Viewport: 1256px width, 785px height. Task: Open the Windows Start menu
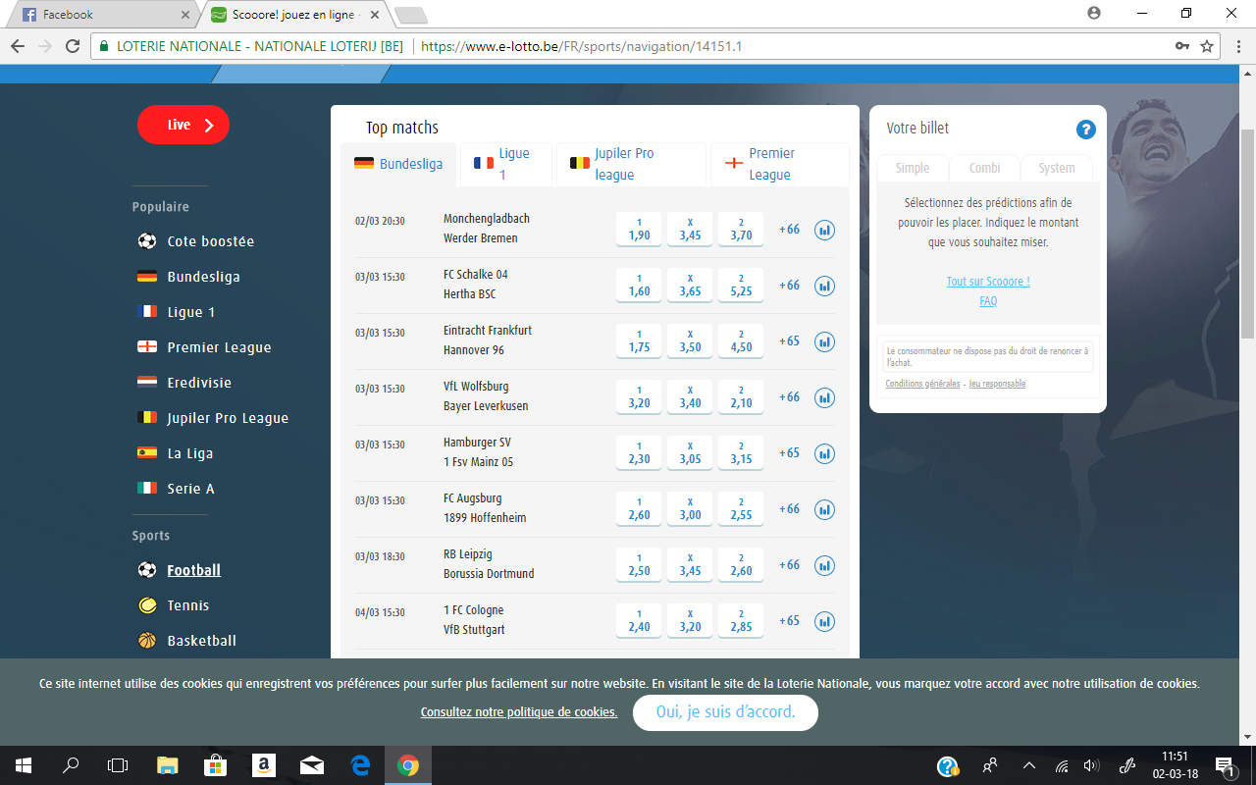[23, 765]
